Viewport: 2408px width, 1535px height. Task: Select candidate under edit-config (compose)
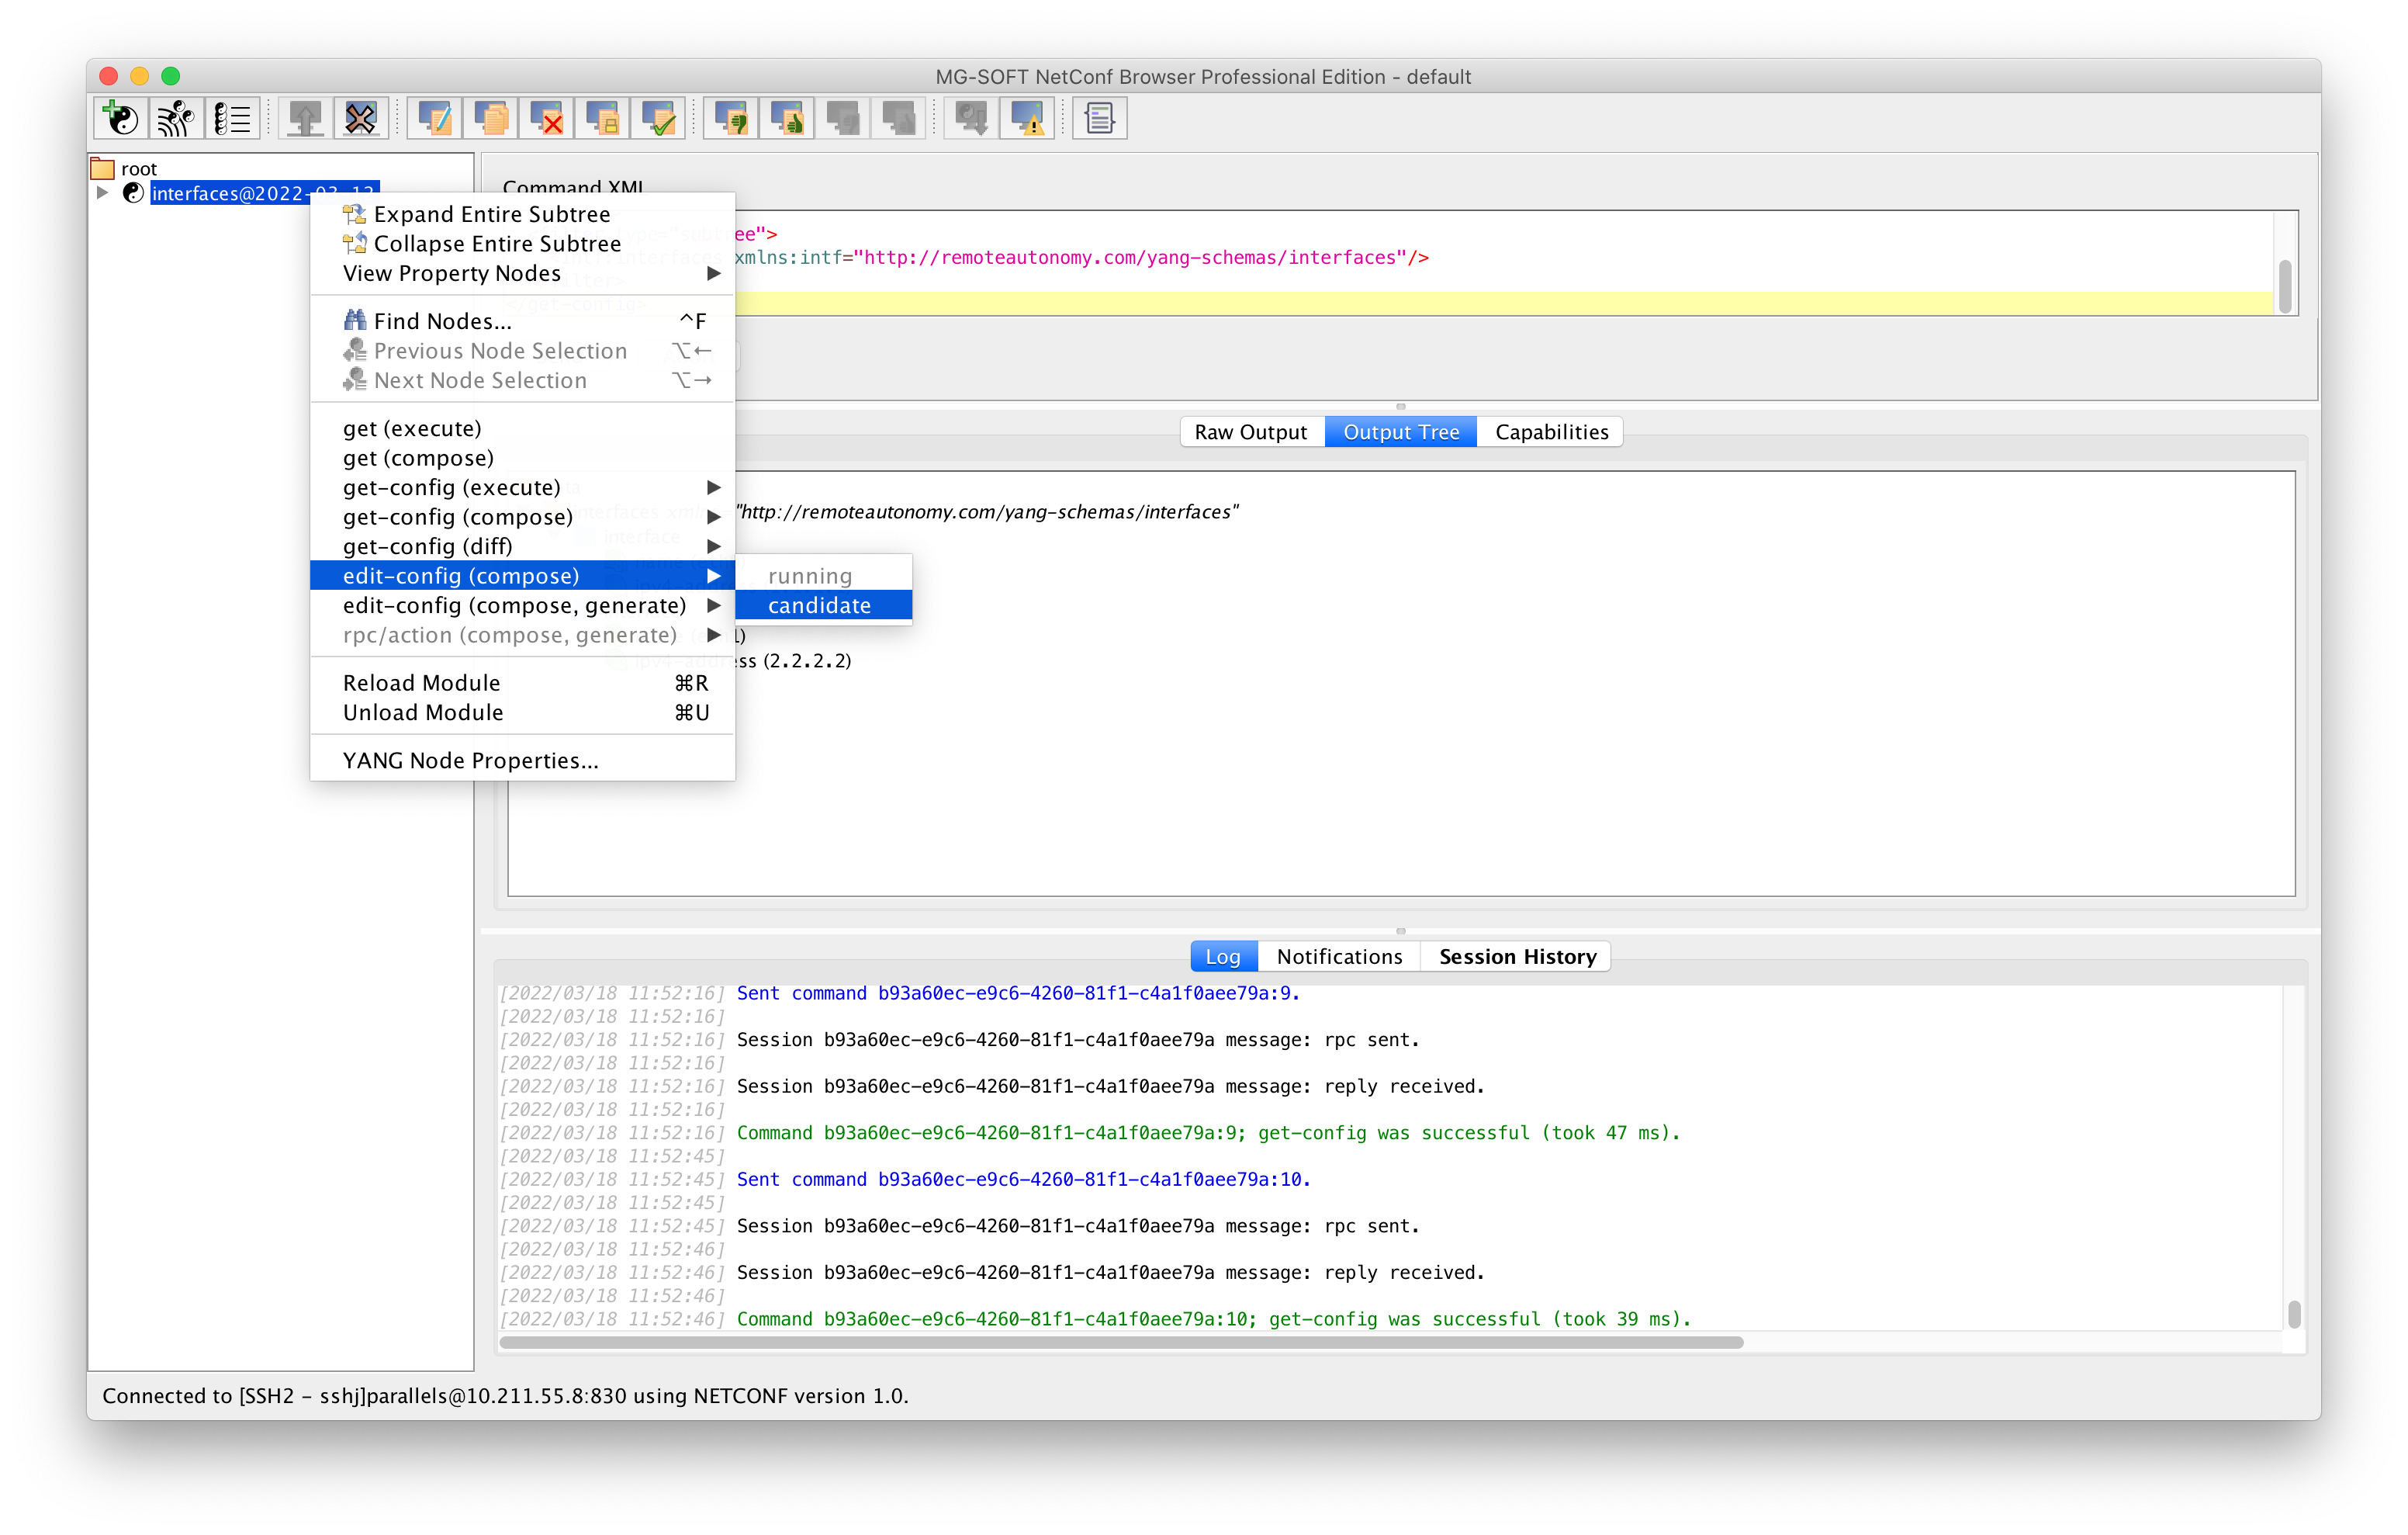pos(820,605)
